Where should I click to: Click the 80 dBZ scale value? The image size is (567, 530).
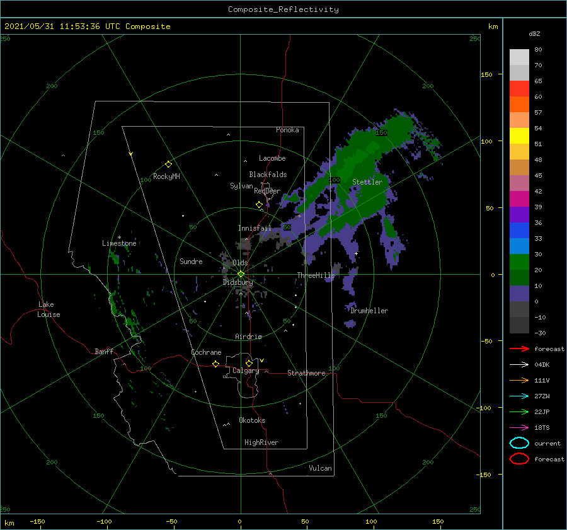(x=538, y=50)
